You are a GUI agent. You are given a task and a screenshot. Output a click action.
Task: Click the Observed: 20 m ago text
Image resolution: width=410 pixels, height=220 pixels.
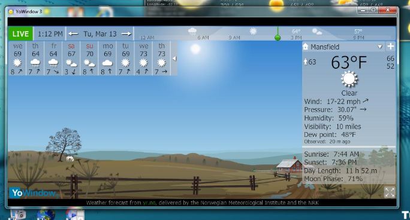point(327,142)
